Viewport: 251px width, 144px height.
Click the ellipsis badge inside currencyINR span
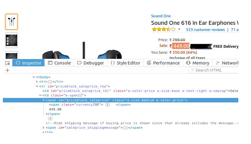click(108, 105)
